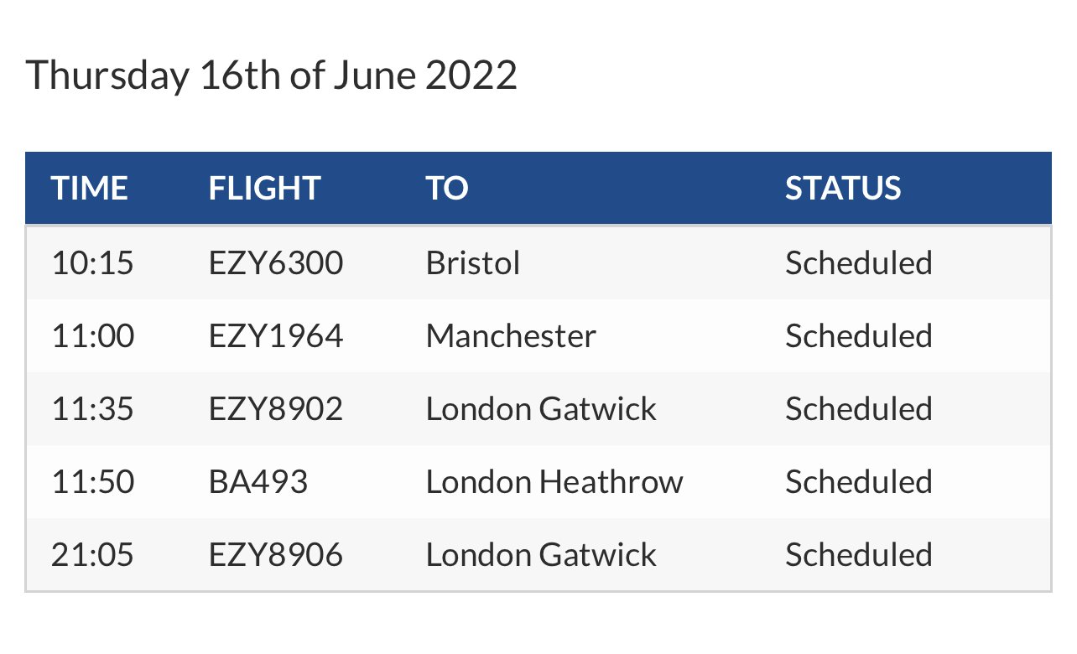Click London Gatwick on the 11:35 row

coord(541,409)
